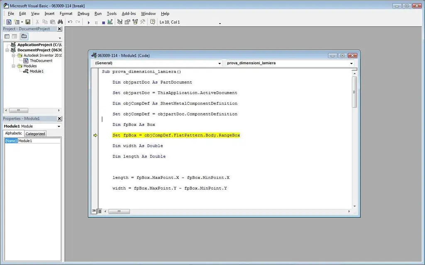
Task: Click the Find binoculars icon
Action: point(60,22)
